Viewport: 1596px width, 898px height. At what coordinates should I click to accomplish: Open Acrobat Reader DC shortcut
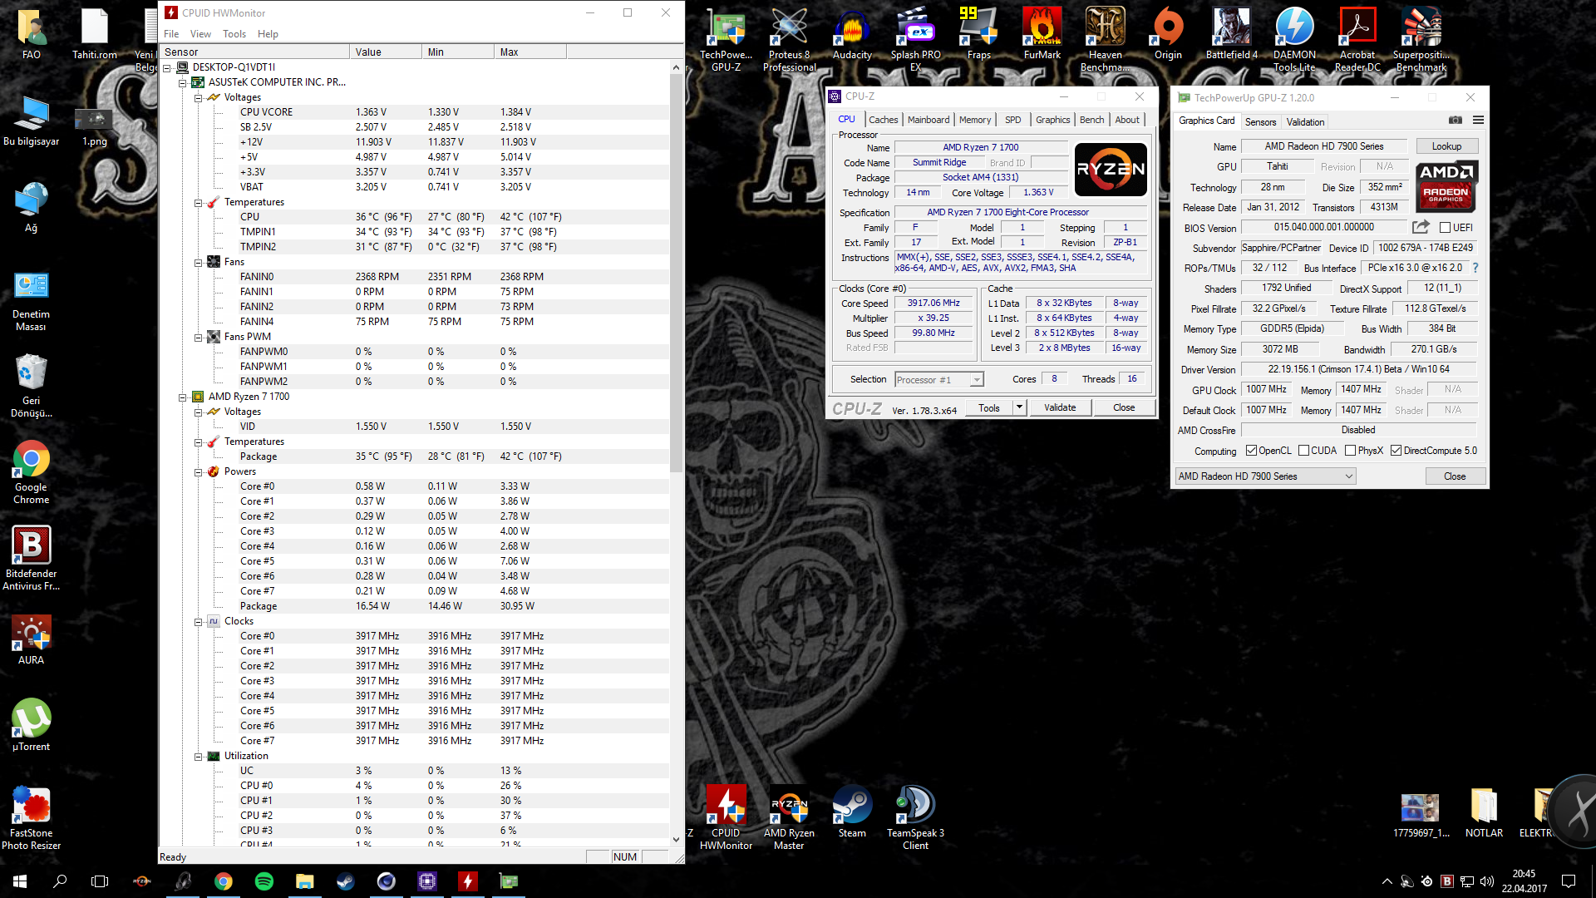click(1357, 39)
